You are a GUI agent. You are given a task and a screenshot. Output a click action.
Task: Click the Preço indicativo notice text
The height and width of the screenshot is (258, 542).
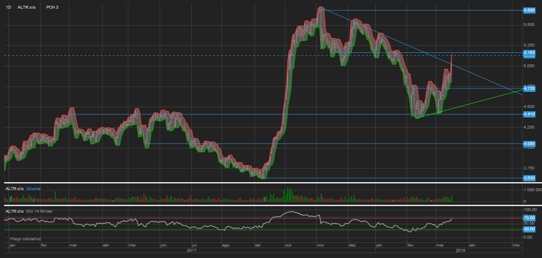(x=25, y=239)
